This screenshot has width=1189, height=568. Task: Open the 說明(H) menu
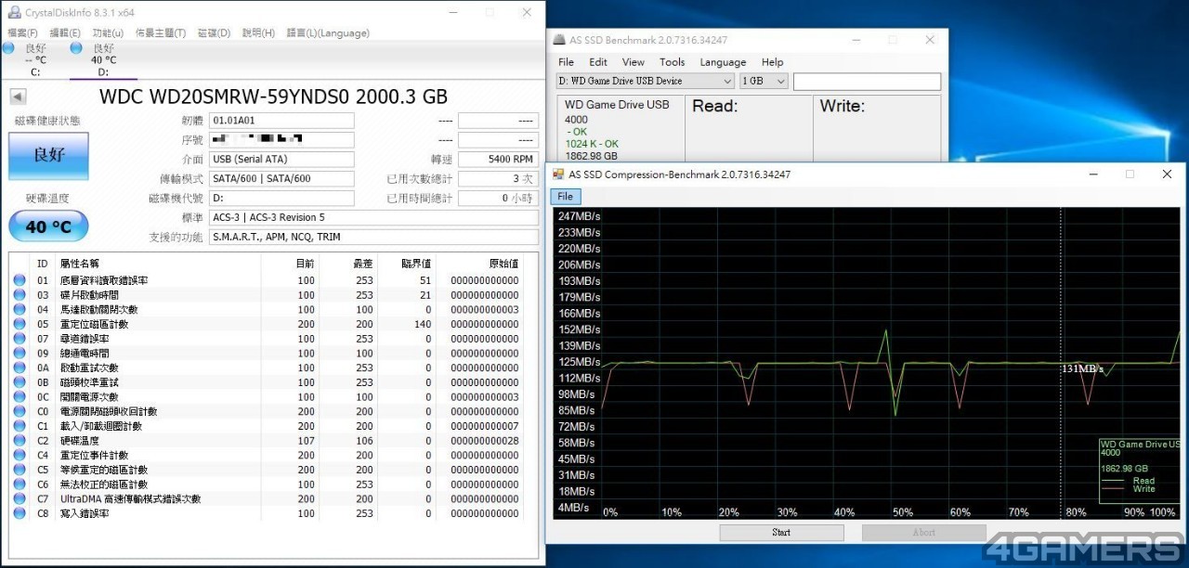click(258, 33)
